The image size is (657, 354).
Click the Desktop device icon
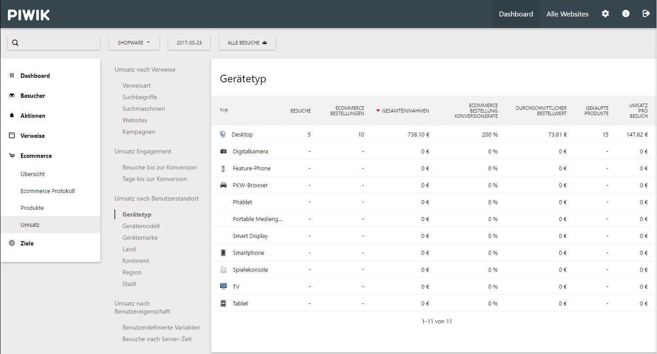tap(223, 134)
